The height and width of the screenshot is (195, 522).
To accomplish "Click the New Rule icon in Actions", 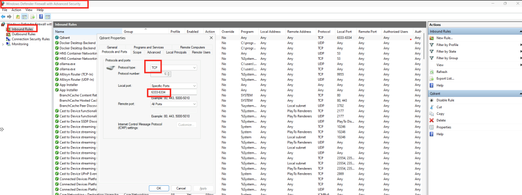I will (x=431, y=38).
